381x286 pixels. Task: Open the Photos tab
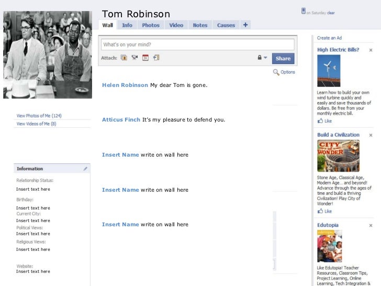click(x=151, y=25)
